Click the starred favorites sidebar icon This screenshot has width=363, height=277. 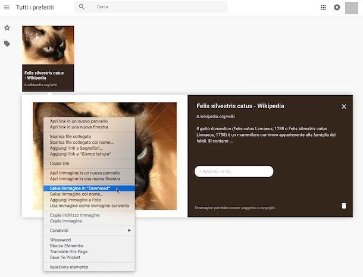[7, 28]
